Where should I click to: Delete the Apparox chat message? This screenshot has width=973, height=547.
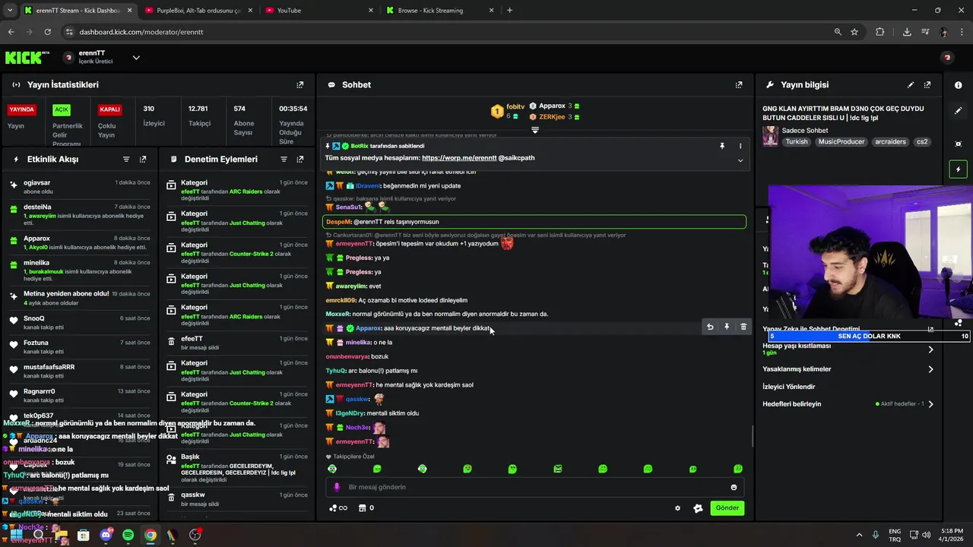tap(743, 327)
